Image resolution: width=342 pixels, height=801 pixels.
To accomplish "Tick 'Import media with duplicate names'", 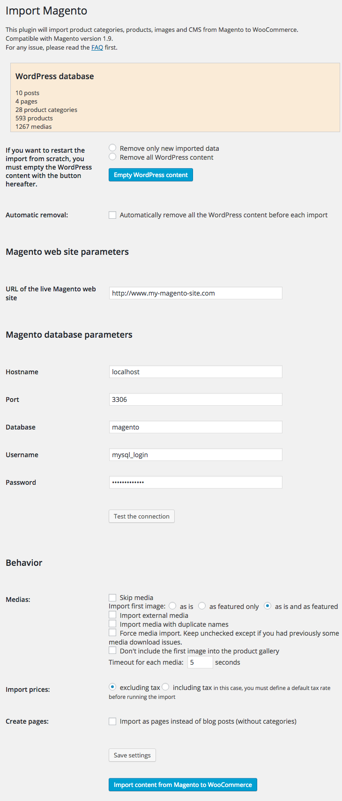I will (112, 624).
